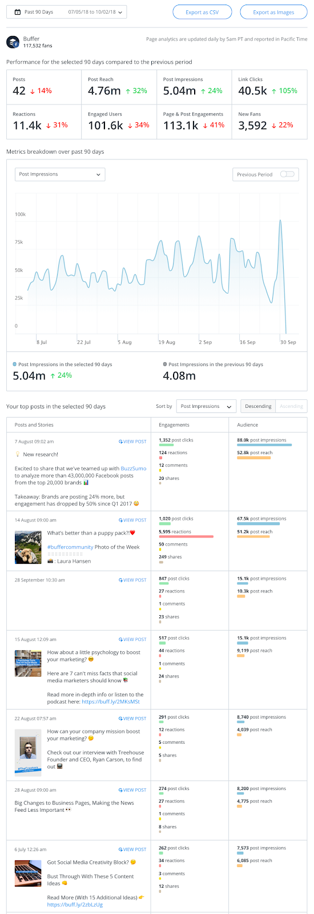Click the Posts and Stories column header
Viewport: 314px width, 914px height.
34,424
